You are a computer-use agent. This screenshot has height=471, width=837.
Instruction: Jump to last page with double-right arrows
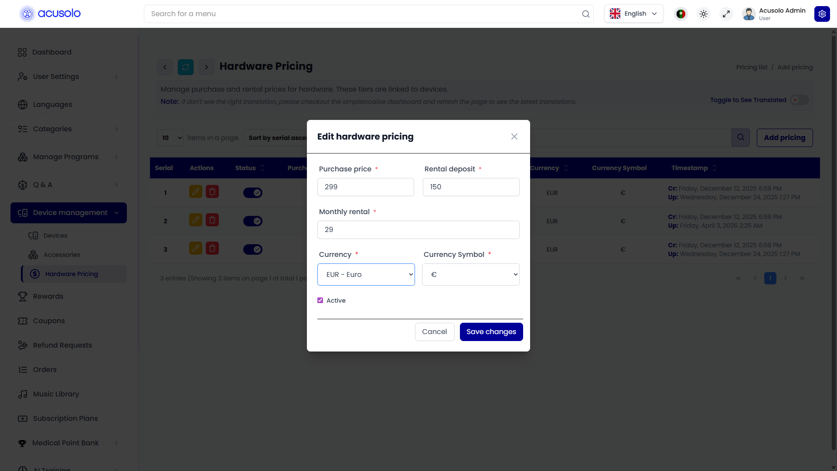802,278
